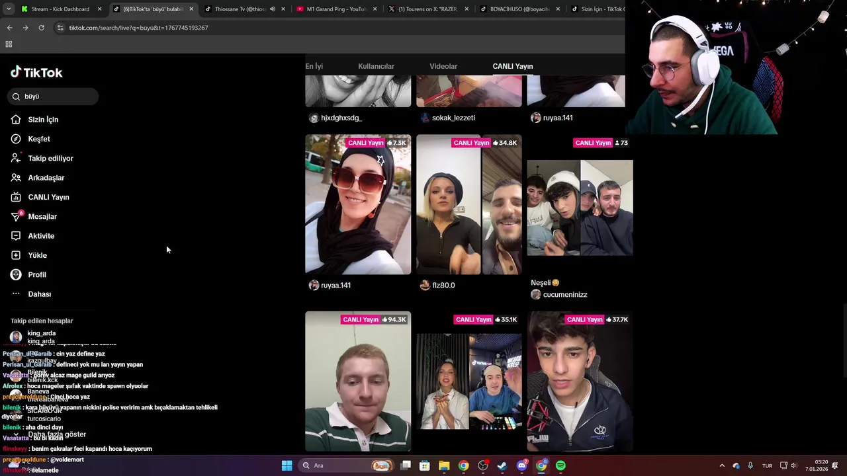This screenshot has width=847, height=476.
Task: Open the Task View taskbar icon
Action: [x=406, y=465]
